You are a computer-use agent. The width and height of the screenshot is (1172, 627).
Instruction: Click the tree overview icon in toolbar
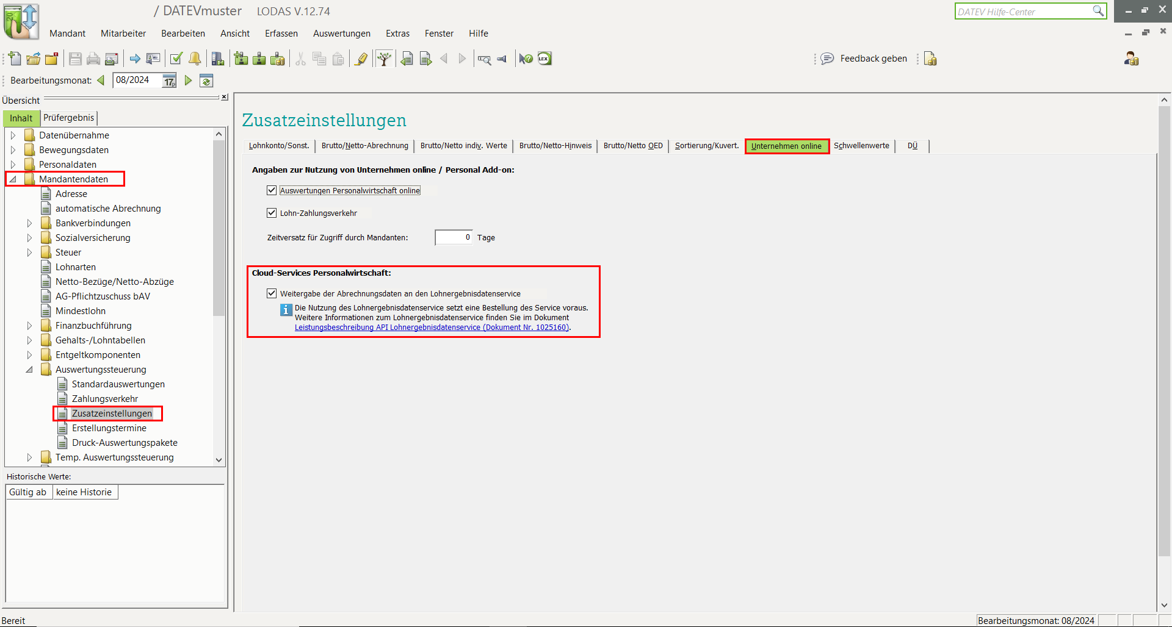(x=384, y=59)
